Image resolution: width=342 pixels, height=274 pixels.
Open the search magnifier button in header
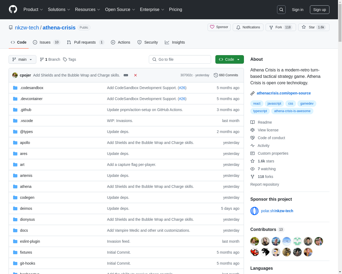coord(281,10)
